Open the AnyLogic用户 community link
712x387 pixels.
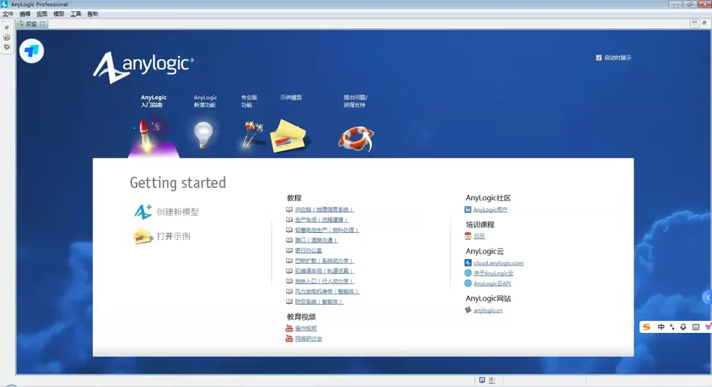(x=490, y=210)
